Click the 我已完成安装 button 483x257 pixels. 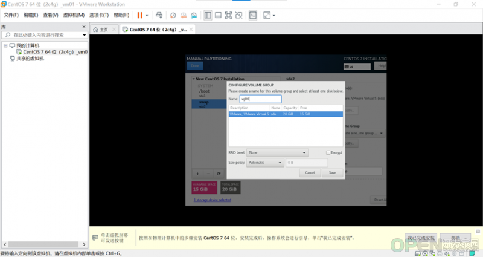pyautogui.click(x=421, y=238)
